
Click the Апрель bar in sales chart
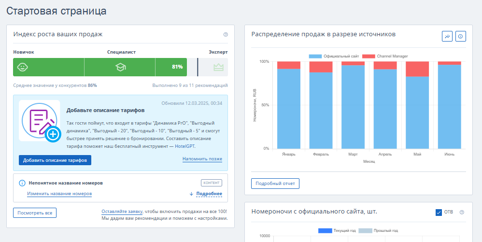click(385, 105)
